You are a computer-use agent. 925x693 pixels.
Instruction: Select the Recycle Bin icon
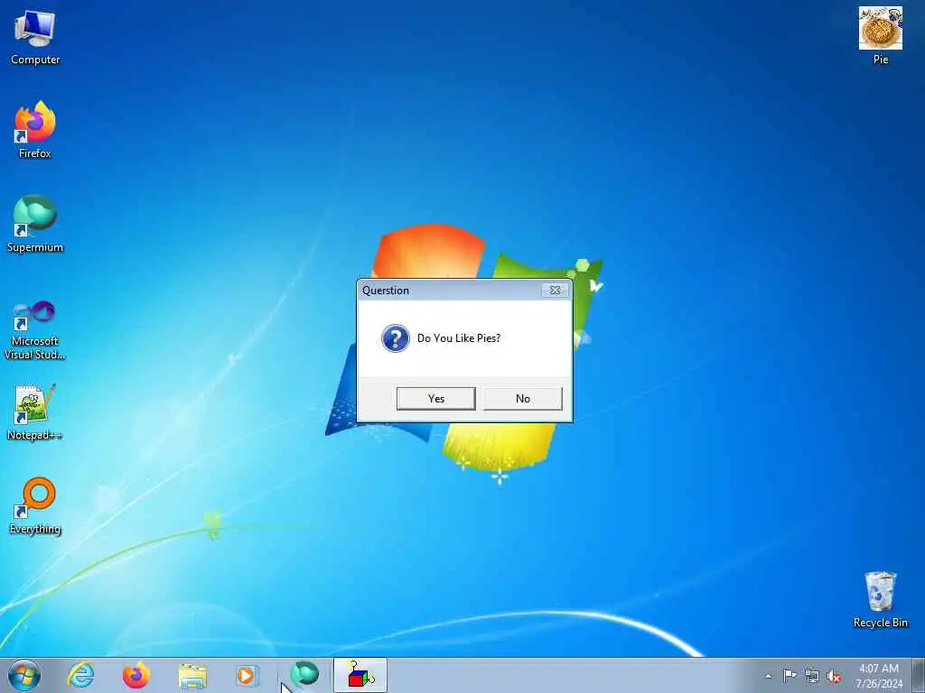point(880,599)
